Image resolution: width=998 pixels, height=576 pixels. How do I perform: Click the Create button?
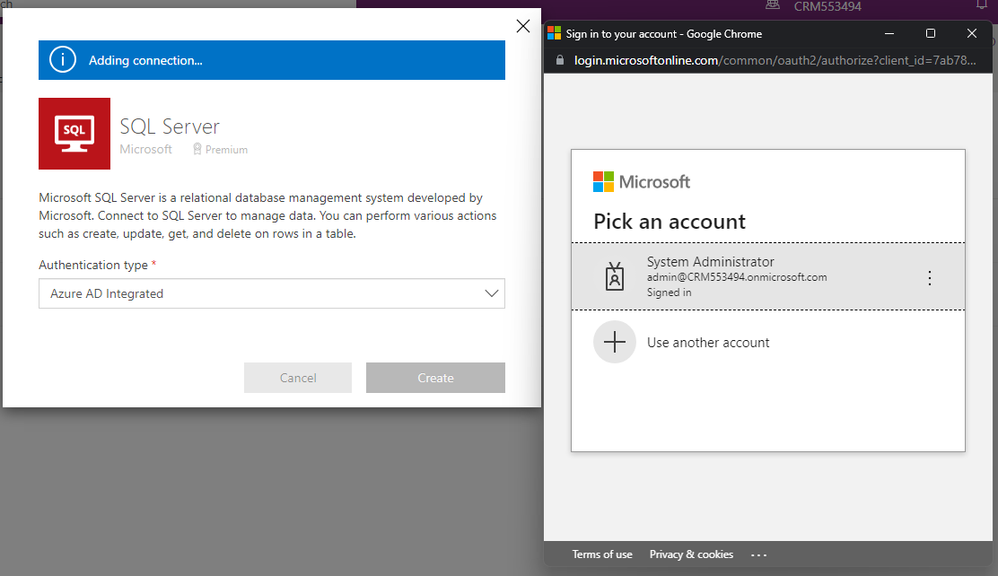pos(435,378)
